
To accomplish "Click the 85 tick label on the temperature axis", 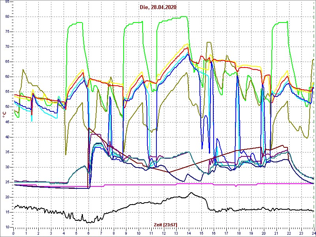I will click(7, 2).
